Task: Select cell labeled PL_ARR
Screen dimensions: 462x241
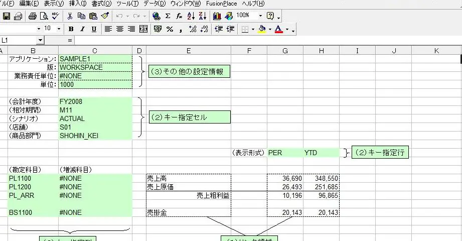Action: point(33,195)
